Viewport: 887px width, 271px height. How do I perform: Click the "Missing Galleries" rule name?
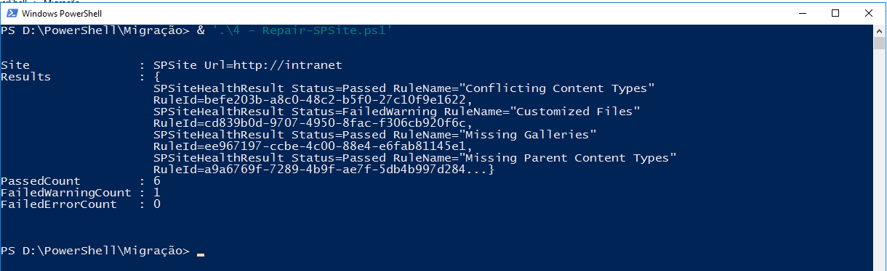pos(529,135)
